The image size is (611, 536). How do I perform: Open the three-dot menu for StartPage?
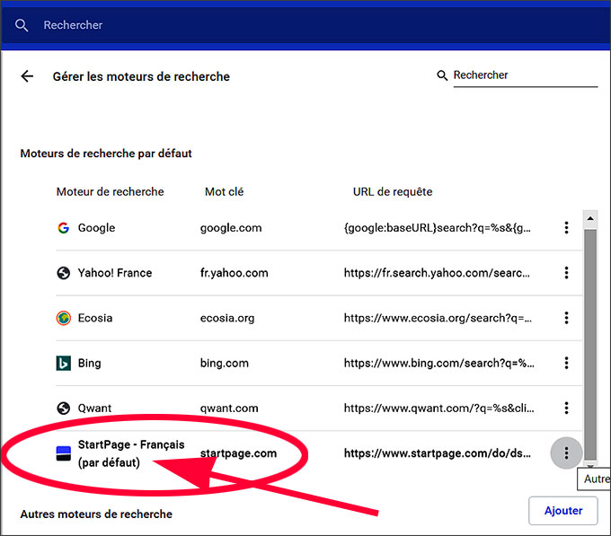[x=566, y=453]
